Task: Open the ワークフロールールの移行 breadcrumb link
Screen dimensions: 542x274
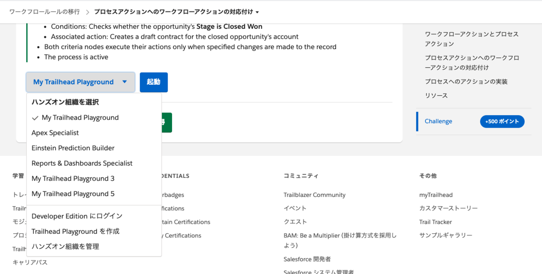Action: [x=44, y=12]
